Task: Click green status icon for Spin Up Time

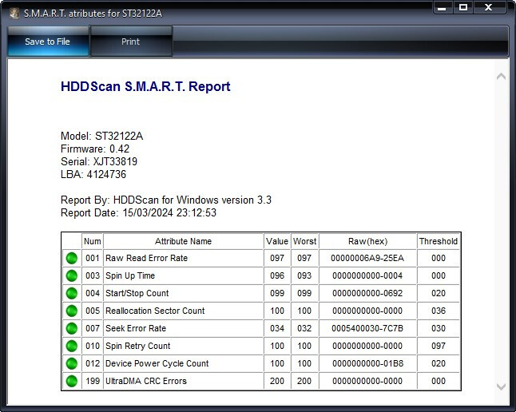Action: coord(72,275)
